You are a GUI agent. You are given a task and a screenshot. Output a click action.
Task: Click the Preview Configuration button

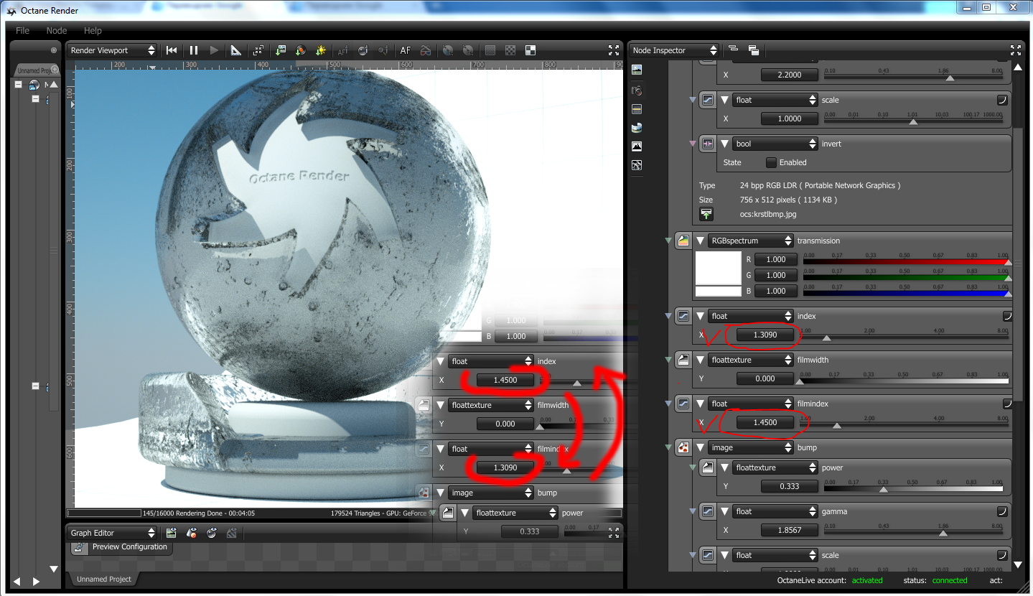pos(121,547)
